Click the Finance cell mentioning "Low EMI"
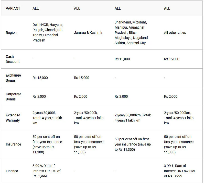205x184 pixels. [179, 171]
